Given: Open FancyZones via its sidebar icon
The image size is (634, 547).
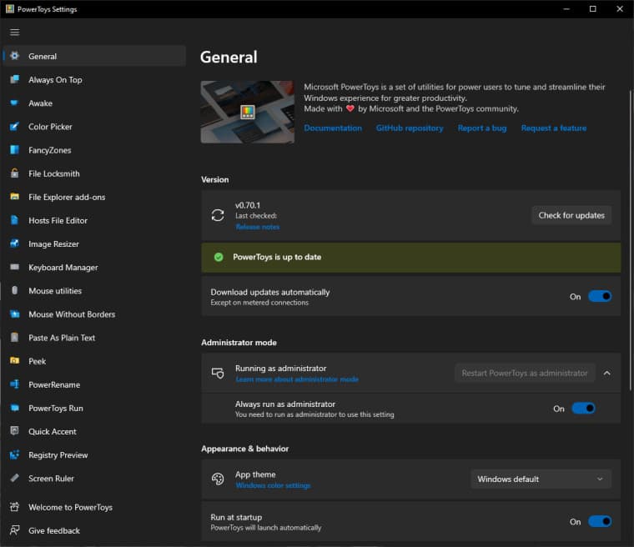Looking at the screenshot, I should pos(14,150).
